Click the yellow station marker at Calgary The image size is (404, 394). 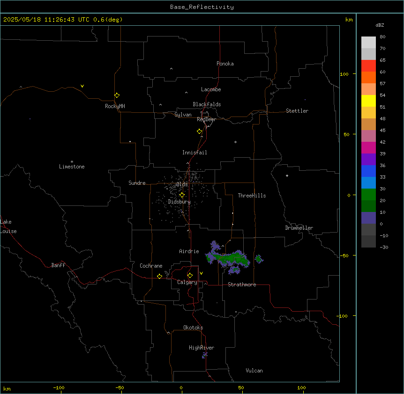(x=190, y=276)
